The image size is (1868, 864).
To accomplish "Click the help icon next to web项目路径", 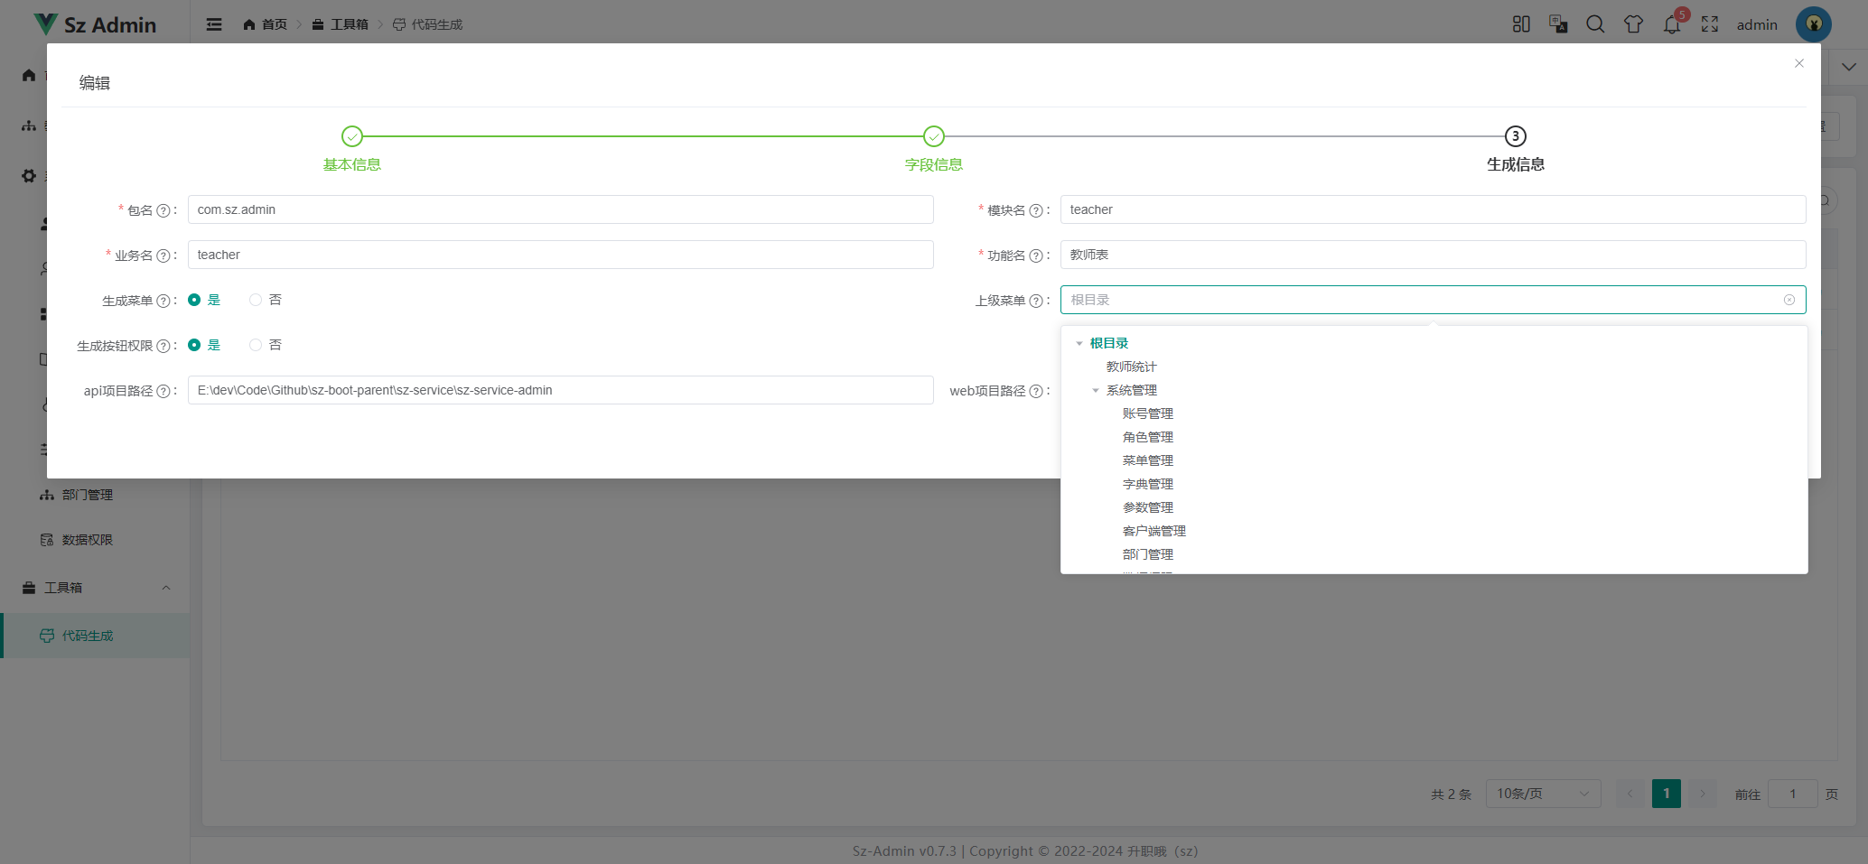I will [1036, 391].
